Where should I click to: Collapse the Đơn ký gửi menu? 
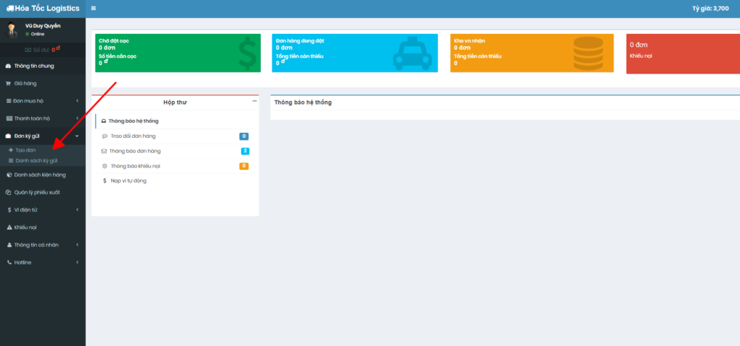(43, 136)
